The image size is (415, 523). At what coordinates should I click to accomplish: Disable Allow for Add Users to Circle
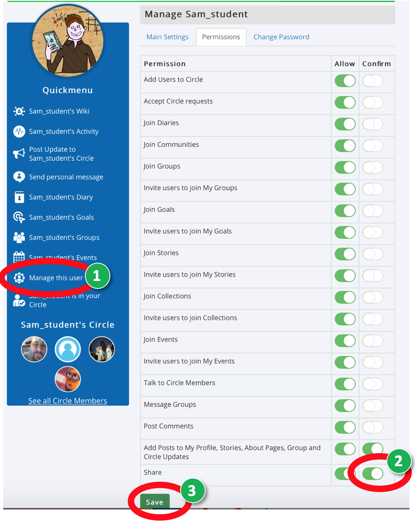(345, 81)
